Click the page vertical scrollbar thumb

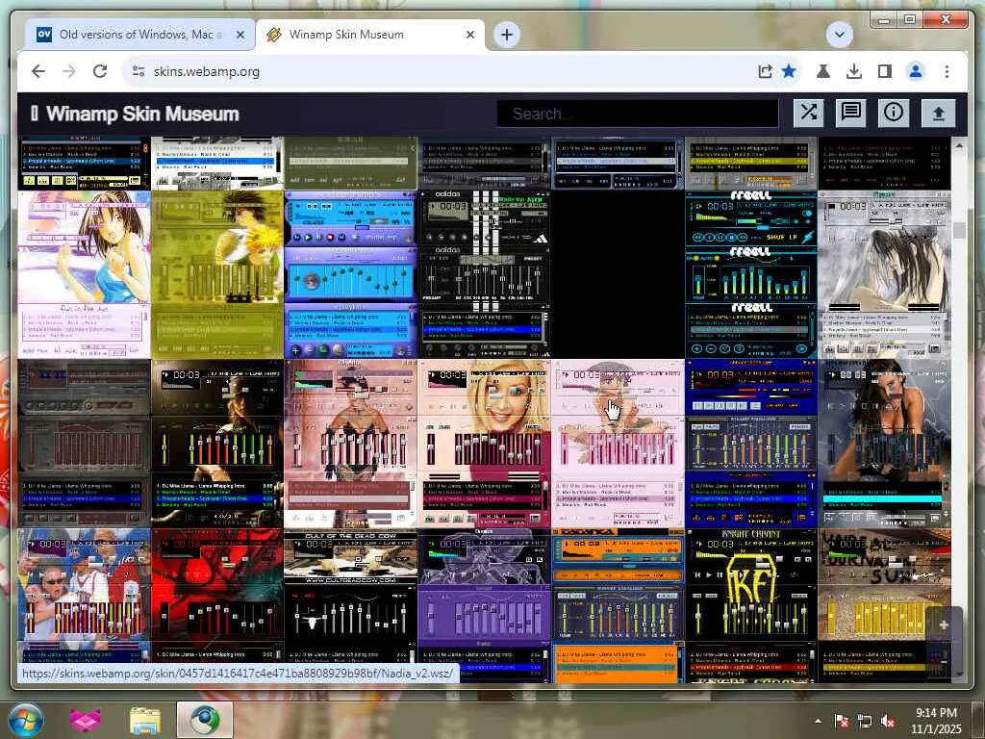[x=959, y=230]
